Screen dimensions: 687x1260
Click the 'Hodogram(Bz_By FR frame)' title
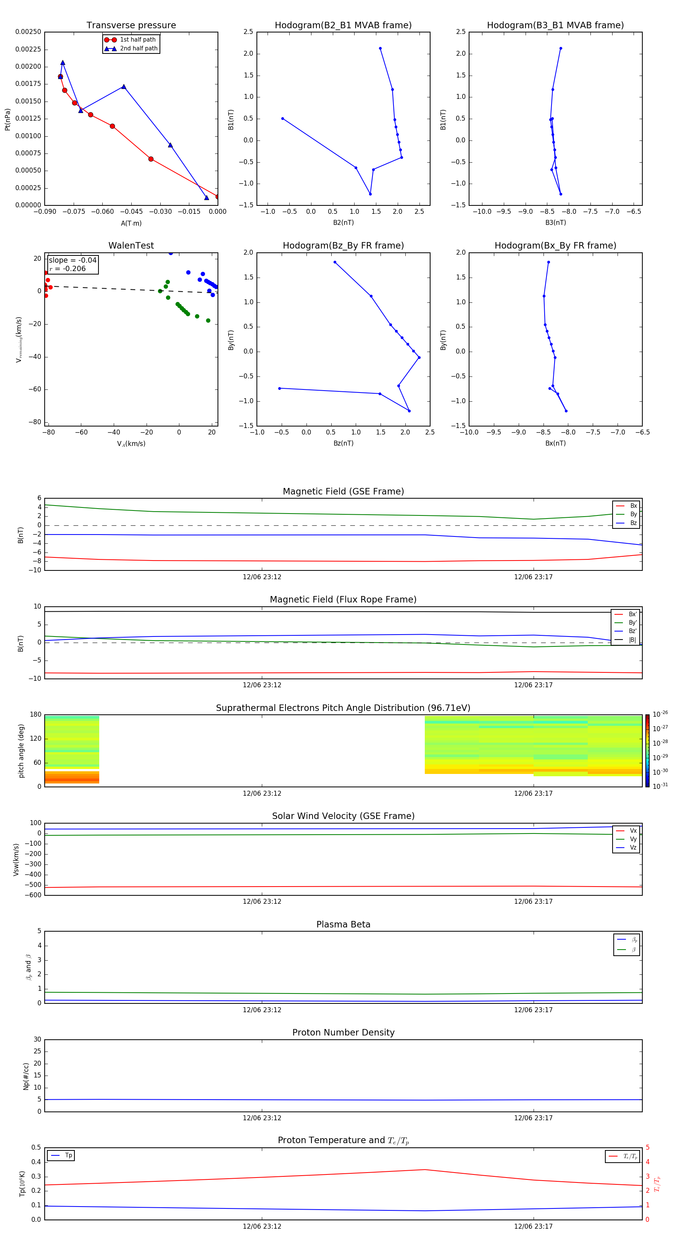click(x=343, y=246)
